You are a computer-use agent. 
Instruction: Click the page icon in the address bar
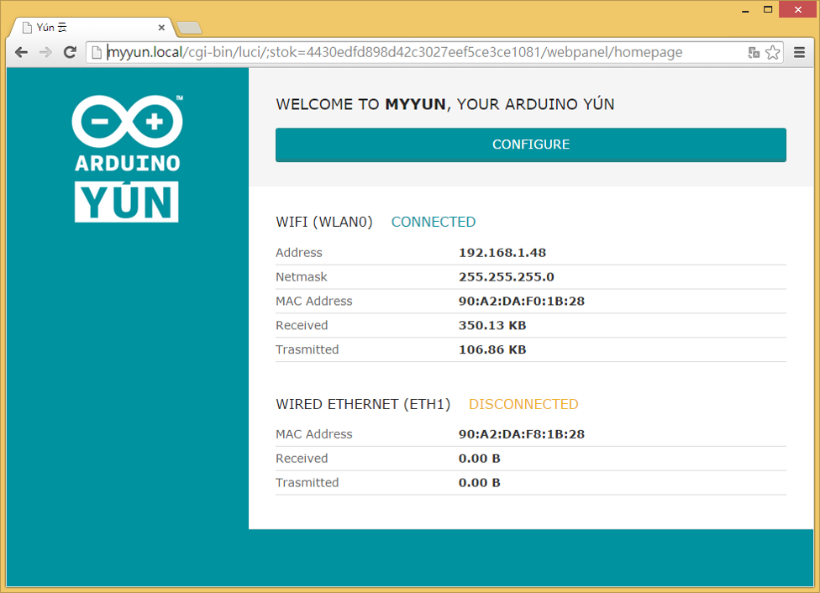tap(95, 52)
